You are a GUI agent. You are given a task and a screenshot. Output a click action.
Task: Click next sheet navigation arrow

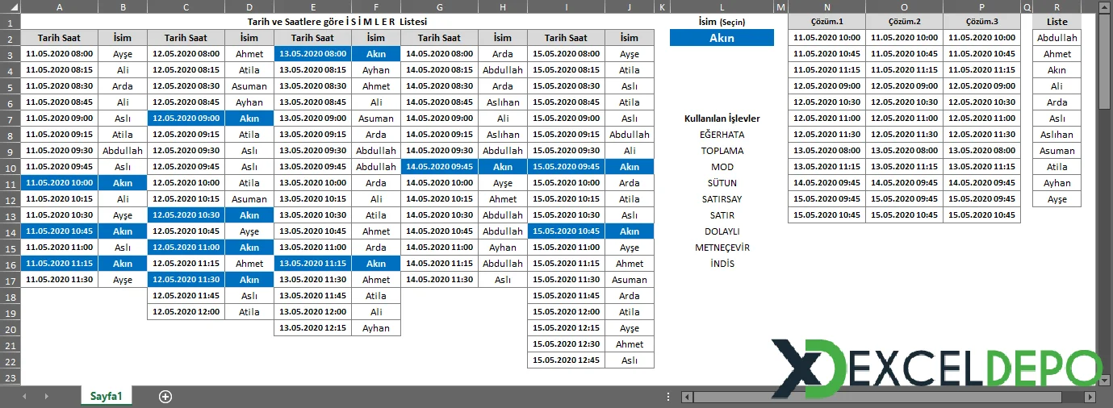click(46, 397)
